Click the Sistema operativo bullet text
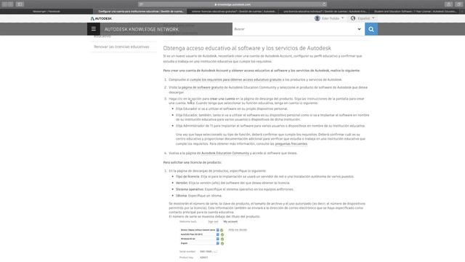This screenshot has height=262, width=465. (x=235, y=189)
